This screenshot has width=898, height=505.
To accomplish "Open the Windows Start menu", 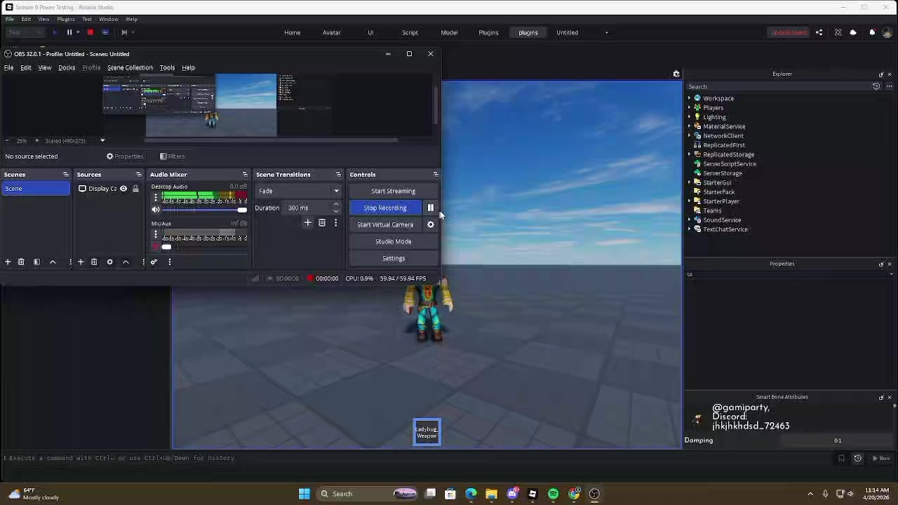I will [304, 494].
